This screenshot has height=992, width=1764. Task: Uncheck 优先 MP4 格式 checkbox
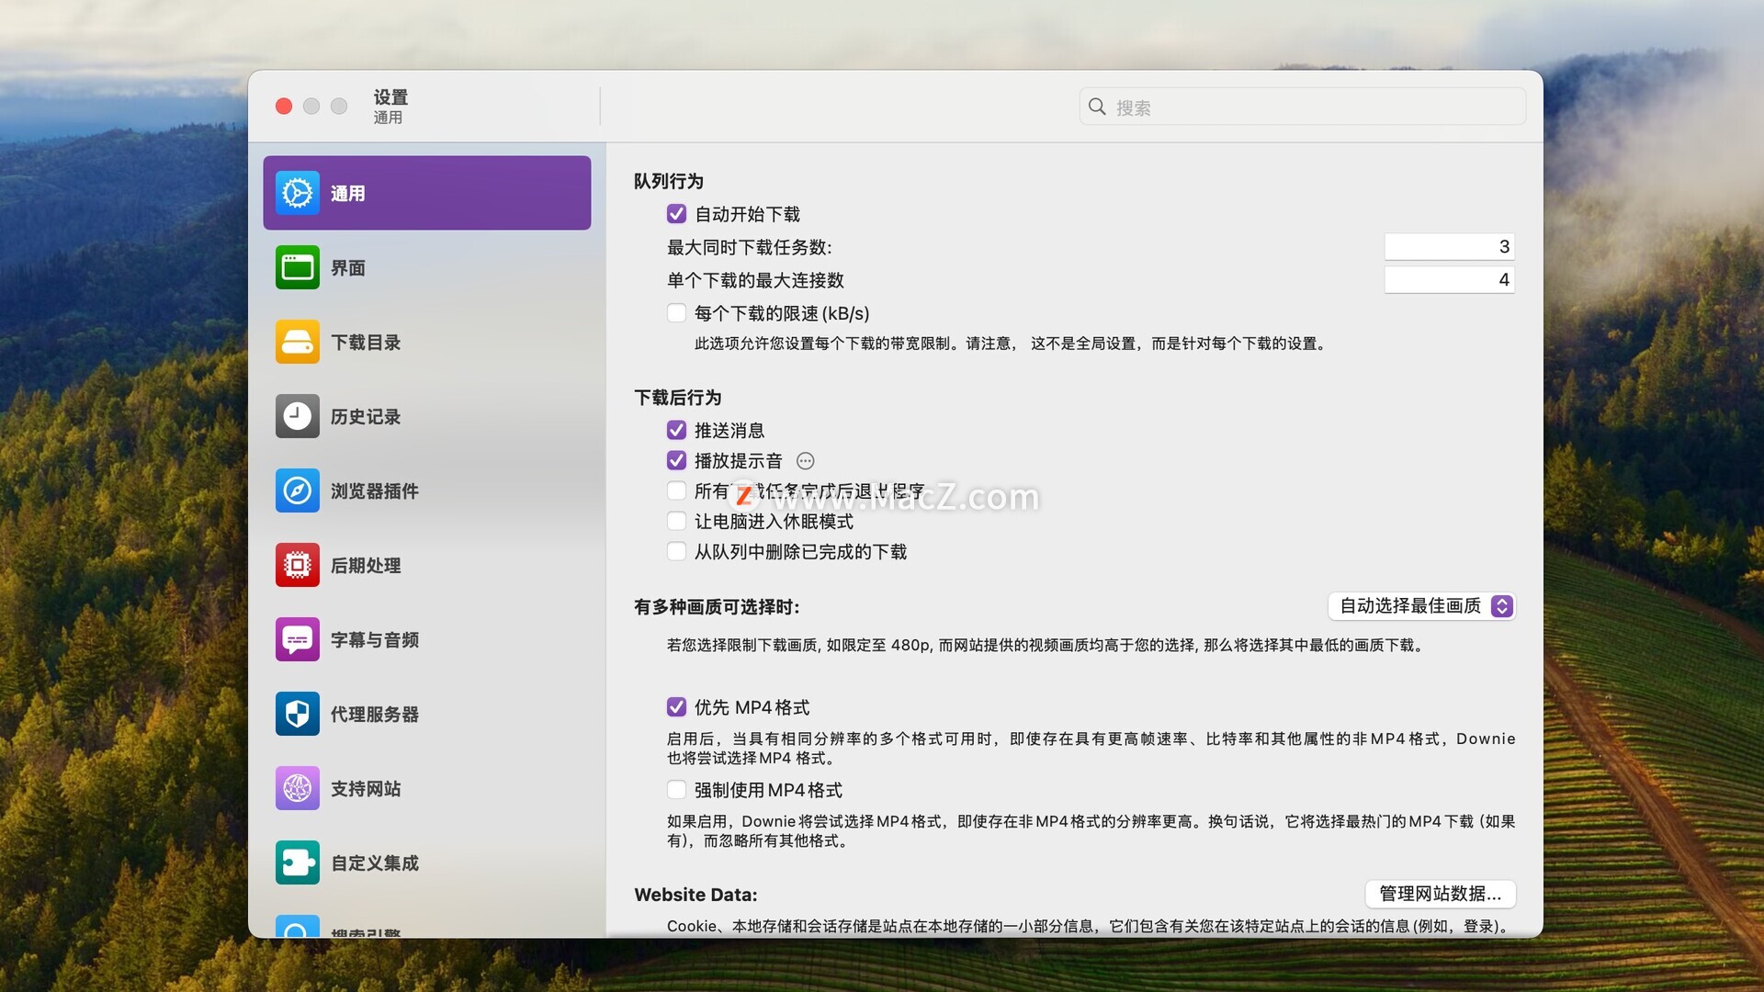tap(676, 706)
